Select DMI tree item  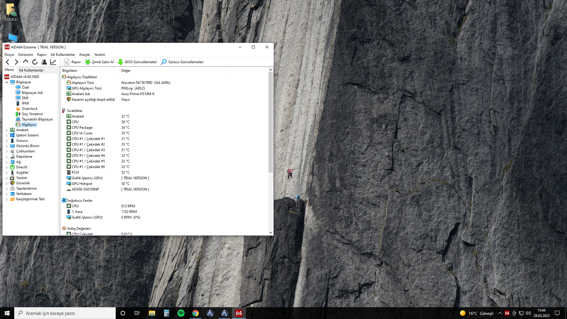click(x=25, y=98)
